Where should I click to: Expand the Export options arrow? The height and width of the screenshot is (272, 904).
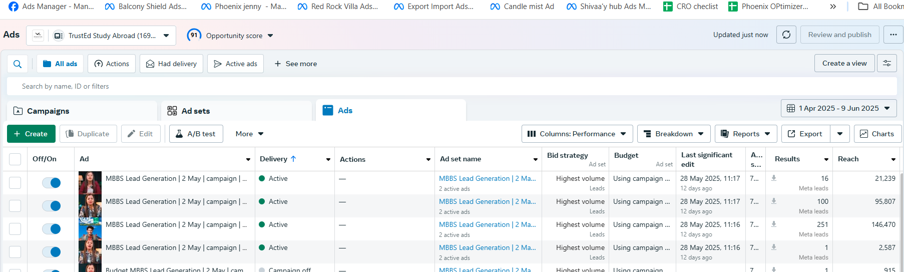[x=840, y=134]
